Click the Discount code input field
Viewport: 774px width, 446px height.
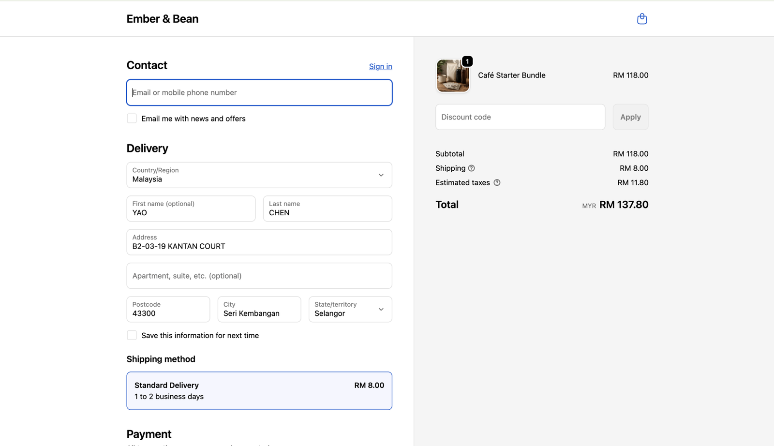(520, 117)
